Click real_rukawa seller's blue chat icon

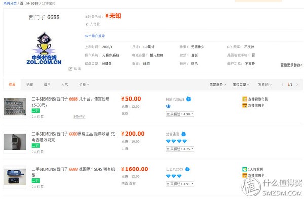tap(188, 99)
